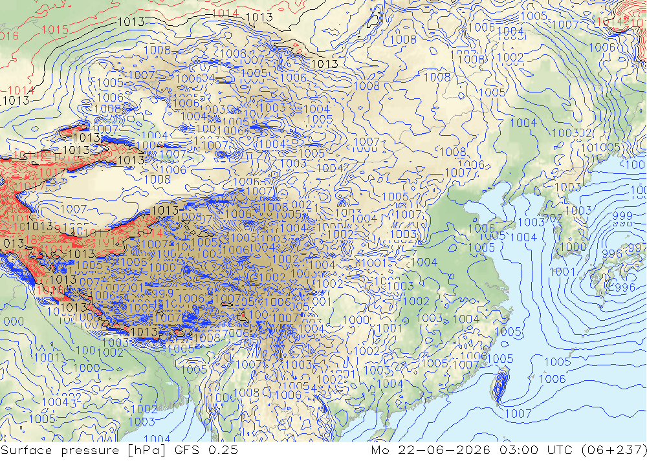Select the 1003 label above the bottom-edge 1004

(x=142, y=422)
